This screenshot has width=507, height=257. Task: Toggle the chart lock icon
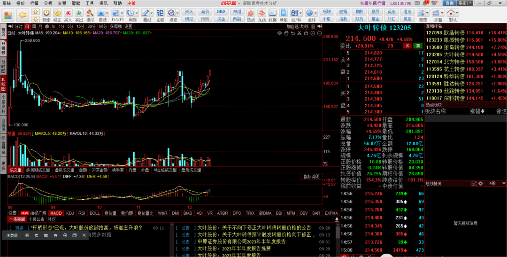(306, 33)
